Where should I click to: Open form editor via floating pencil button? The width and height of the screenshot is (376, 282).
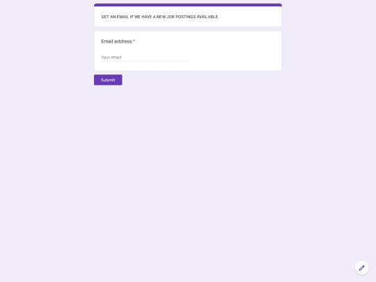pyautogui.click(x=361, y=268)
